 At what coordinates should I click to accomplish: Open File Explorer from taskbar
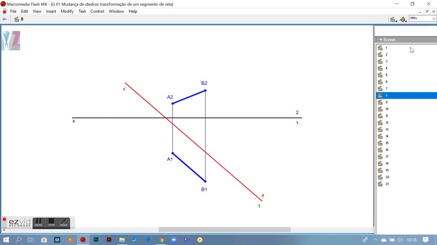(x=122, y=240)
